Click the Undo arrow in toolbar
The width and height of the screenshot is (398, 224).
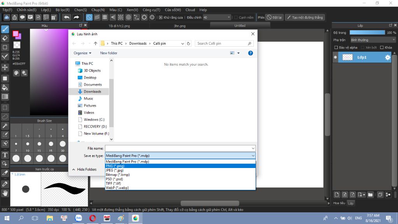click(x=67, y=17)
